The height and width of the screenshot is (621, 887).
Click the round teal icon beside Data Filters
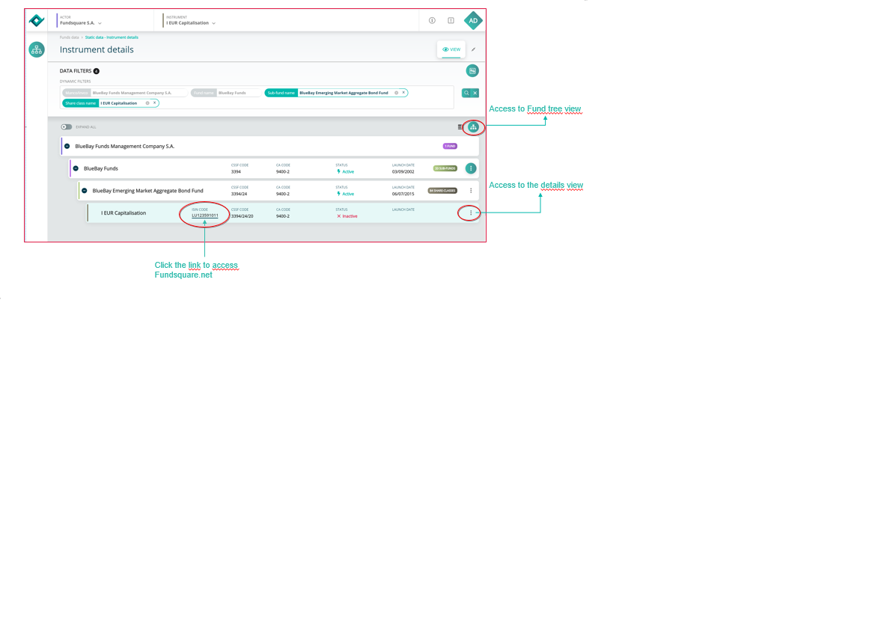point(472,70)
